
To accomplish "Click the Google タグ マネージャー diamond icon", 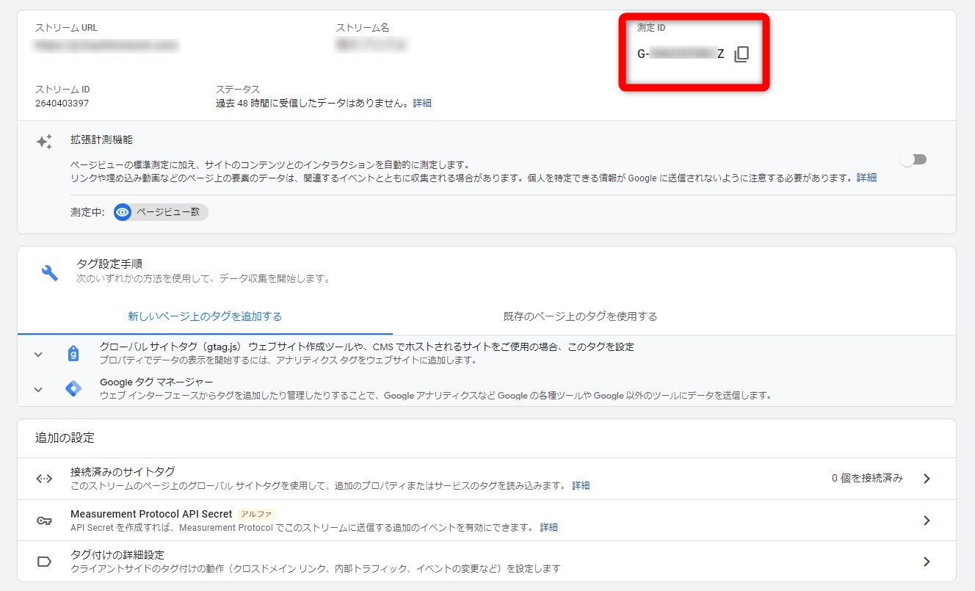I will pos(73,388).
